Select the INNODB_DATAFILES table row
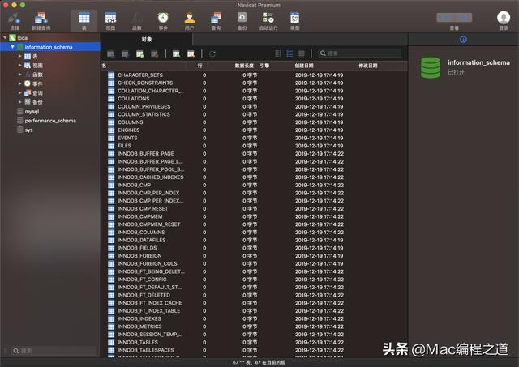Viewport: 519px width, 367px height. [x=254, y=240]
